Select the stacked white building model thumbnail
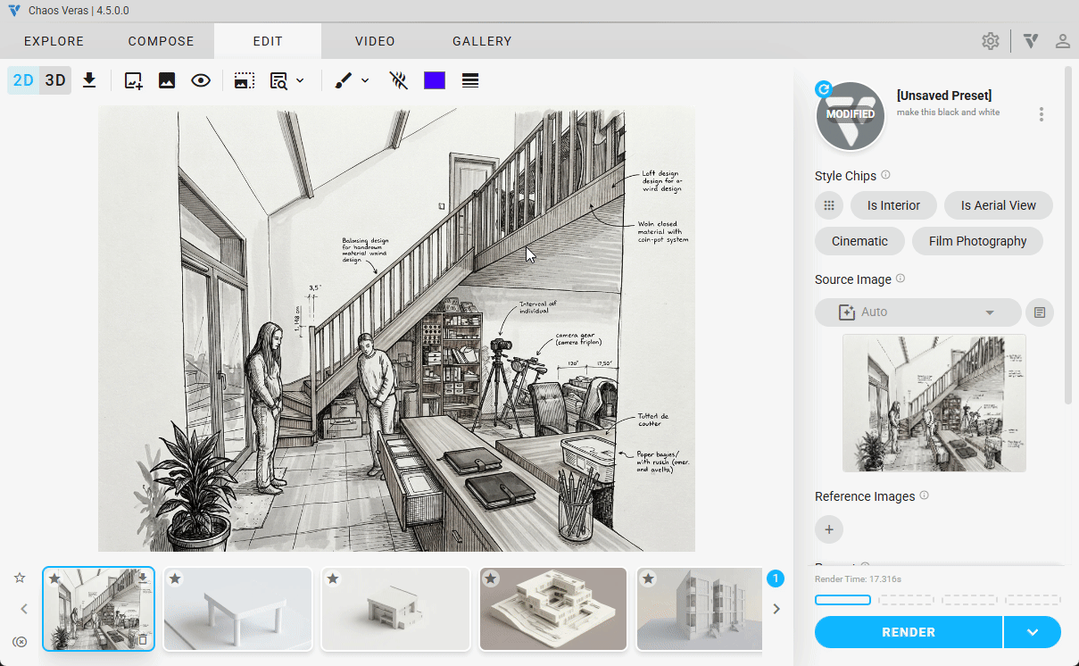This screenshot has height=666, width=1079. point(553,609)
